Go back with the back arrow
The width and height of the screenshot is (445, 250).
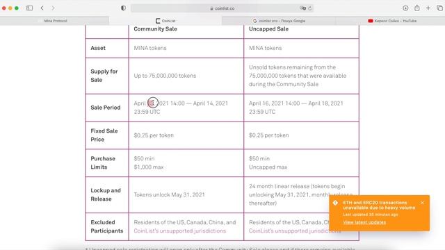click(42, 8)
